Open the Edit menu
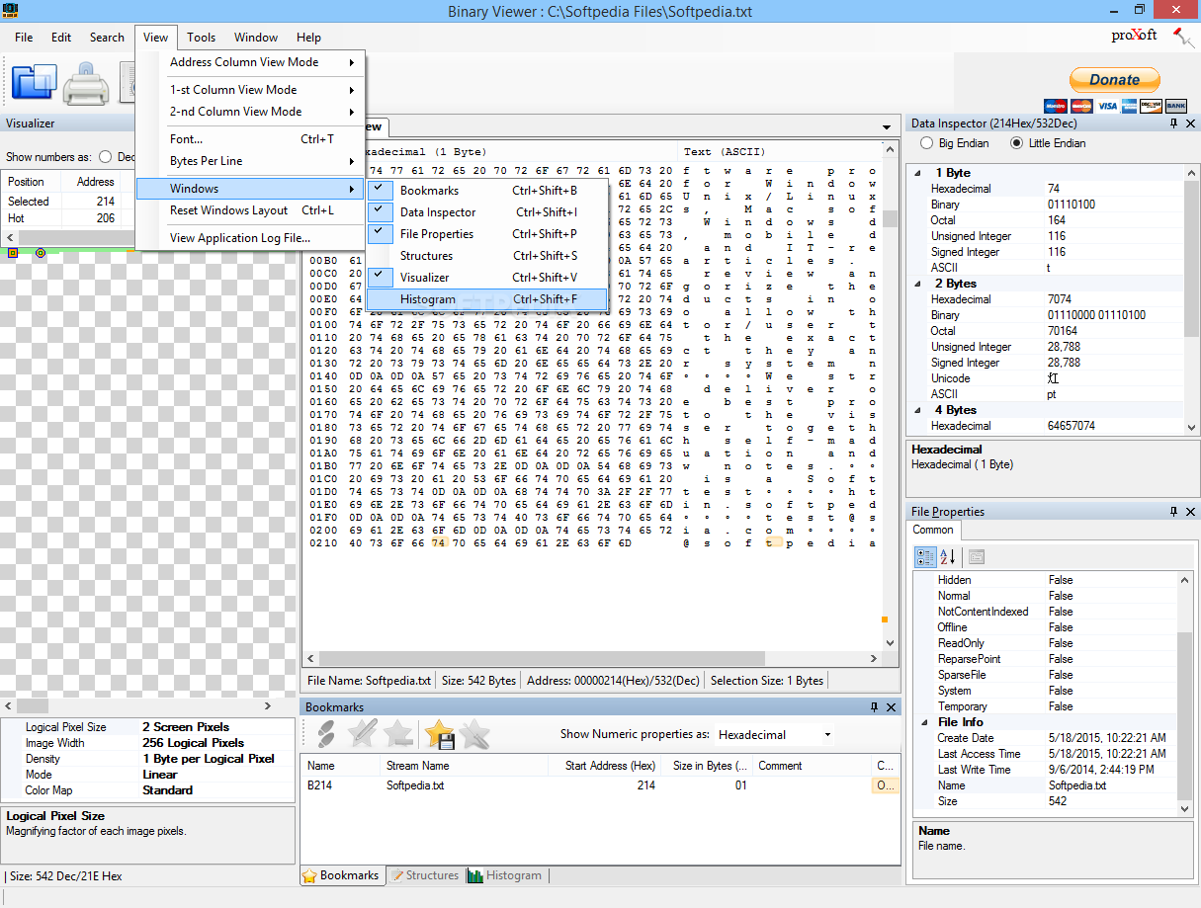 pyautogui.click(x=61, y=38)
